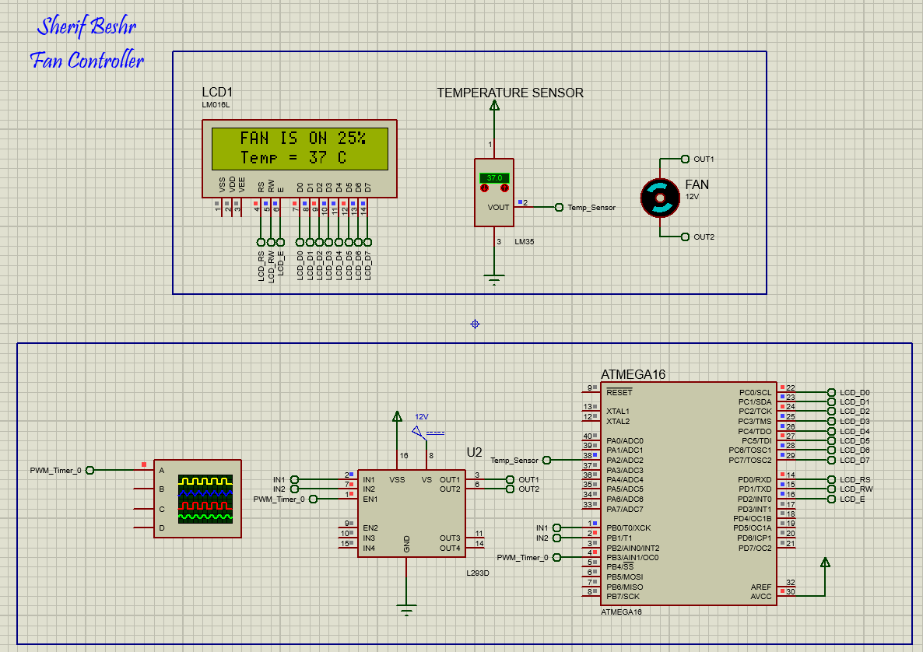Click the LCD_RS wire label
This screenshot has width=923, height=652.
263,265
